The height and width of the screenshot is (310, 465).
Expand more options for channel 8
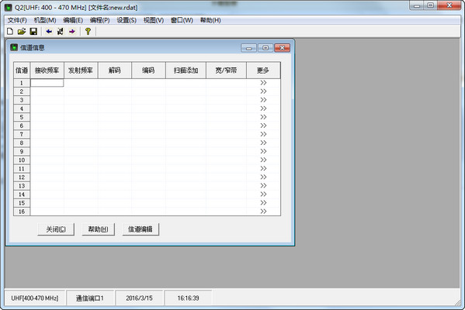tap(263, 143)
